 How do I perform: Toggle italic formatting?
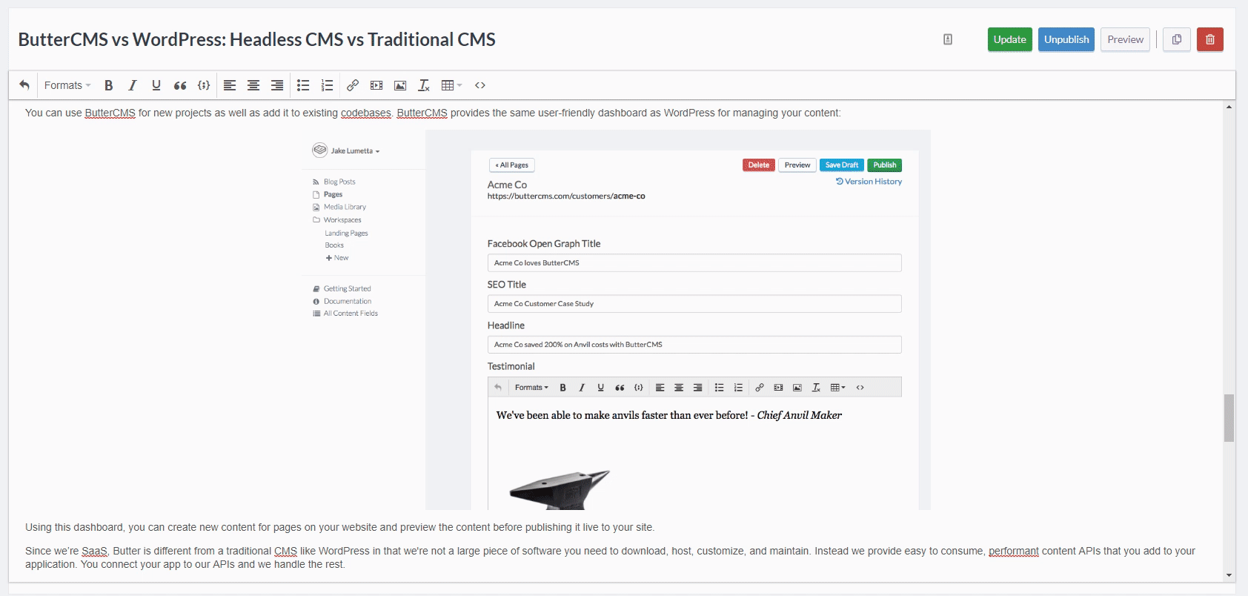click(x=133, y=85)
